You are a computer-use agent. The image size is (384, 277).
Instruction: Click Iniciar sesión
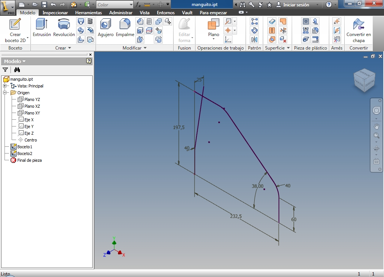[x=296, y=5]
